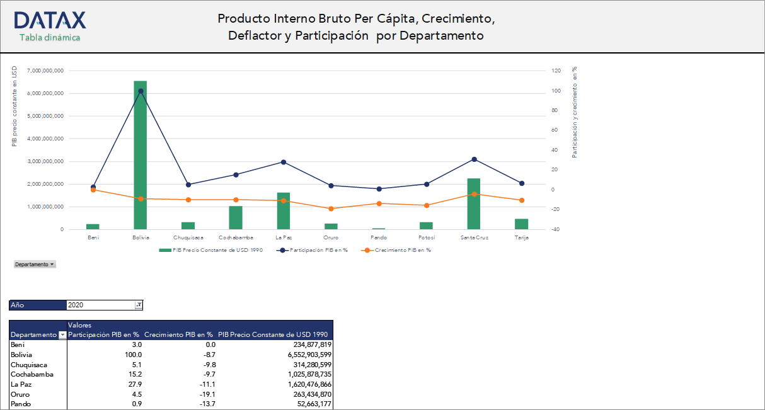The height and width of the screenshot is (410, 765).
Task: Click the chart title text at the top
Action: 356,27
